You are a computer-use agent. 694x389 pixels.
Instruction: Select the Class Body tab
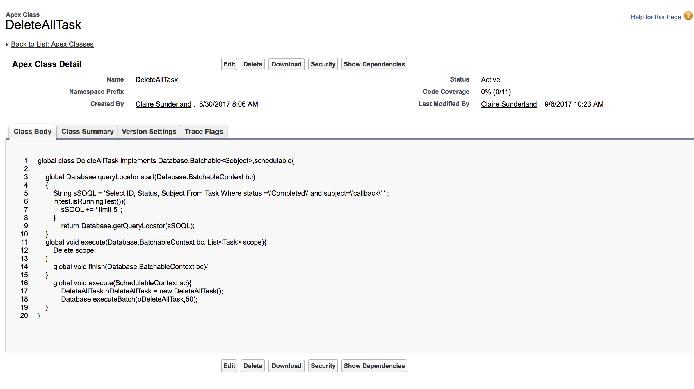tap(32, 132)
